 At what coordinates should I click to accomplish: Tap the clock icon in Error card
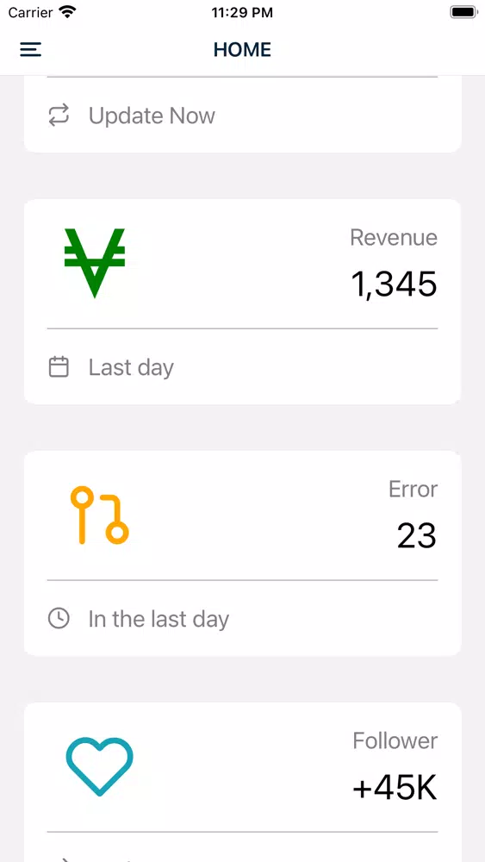59,618
